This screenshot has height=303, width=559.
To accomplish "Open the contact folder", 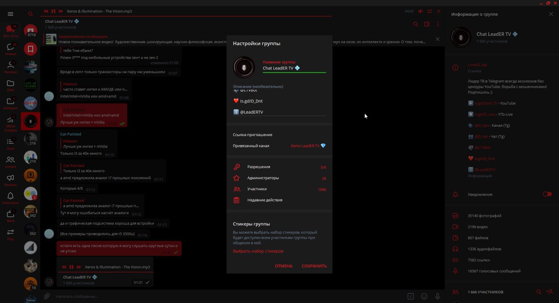I will point(10,162).
